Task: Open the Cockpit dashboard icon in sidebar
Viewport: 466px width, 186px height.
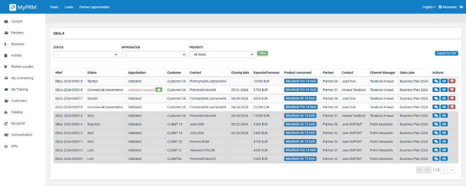Action: pos(6,21)
